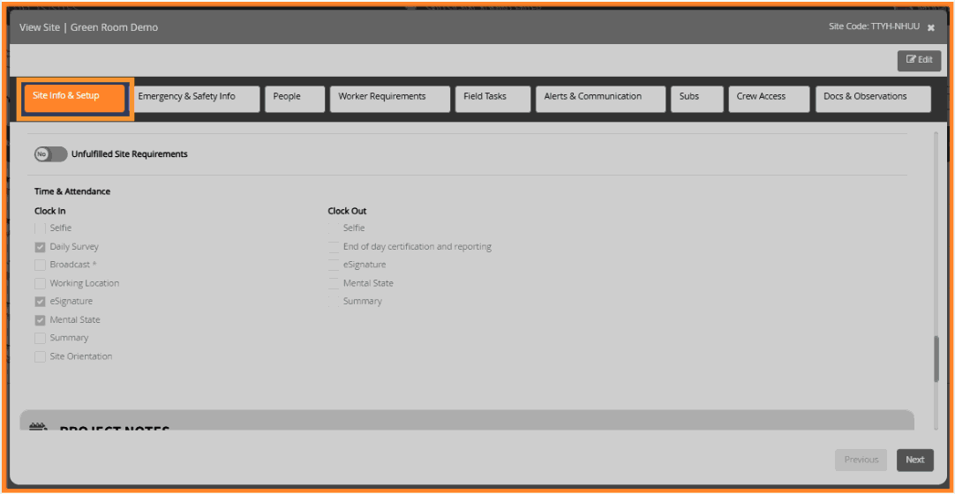The image size is (955, 494).
Task: Switch to the Subs tab
Action: tap(696, 99)
